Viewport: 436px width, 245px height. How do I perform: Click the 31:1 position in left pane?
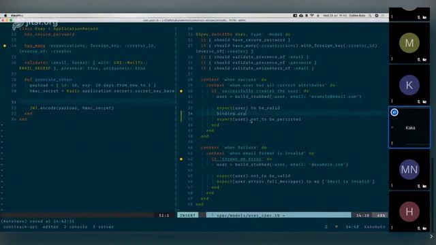point(163,215)
